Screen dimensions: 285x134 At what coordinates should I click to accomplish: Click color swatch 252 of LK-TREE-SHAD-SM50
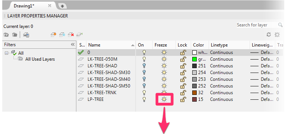tap(194, 86)
